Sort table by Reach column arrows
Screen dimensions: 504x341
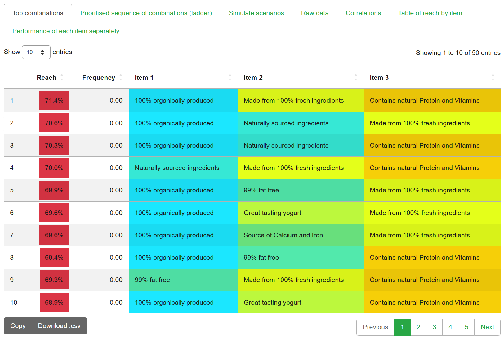[x=62, y=78]
